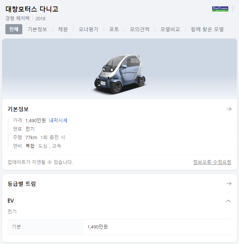The width and height of the screenshot is (239, 244).
Task: Open the 모델비교 tab
Action: click(170, 29)
